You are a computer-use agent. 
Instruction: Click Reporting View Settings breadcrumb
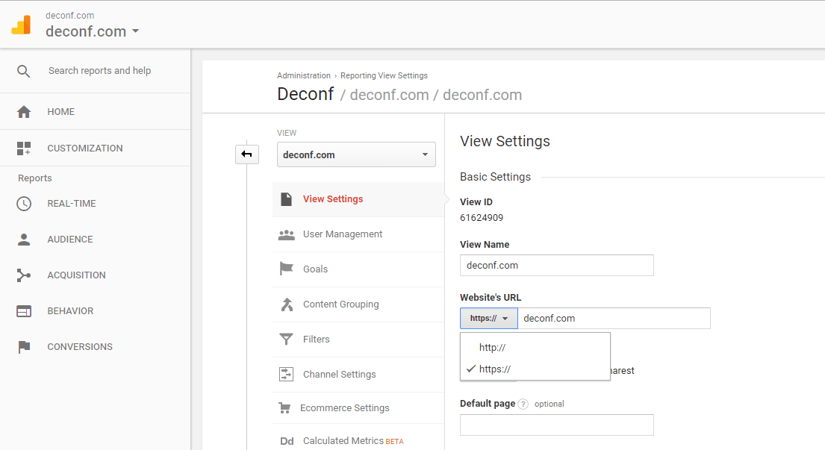[384, 75]
